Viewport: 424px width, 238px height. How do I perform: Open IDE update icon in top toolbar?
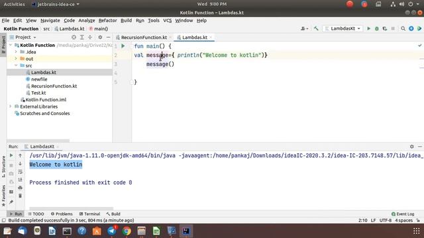pos(411,28)
